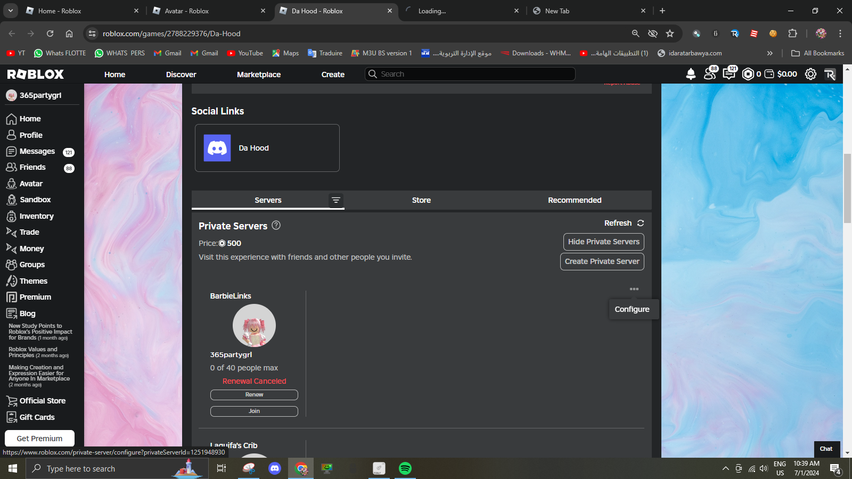Open Discord from the taskbar

click(275, 468)
